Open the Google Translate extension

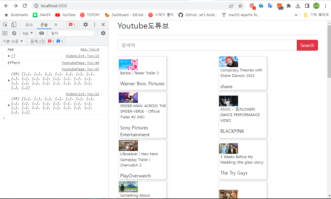(270, 6)
